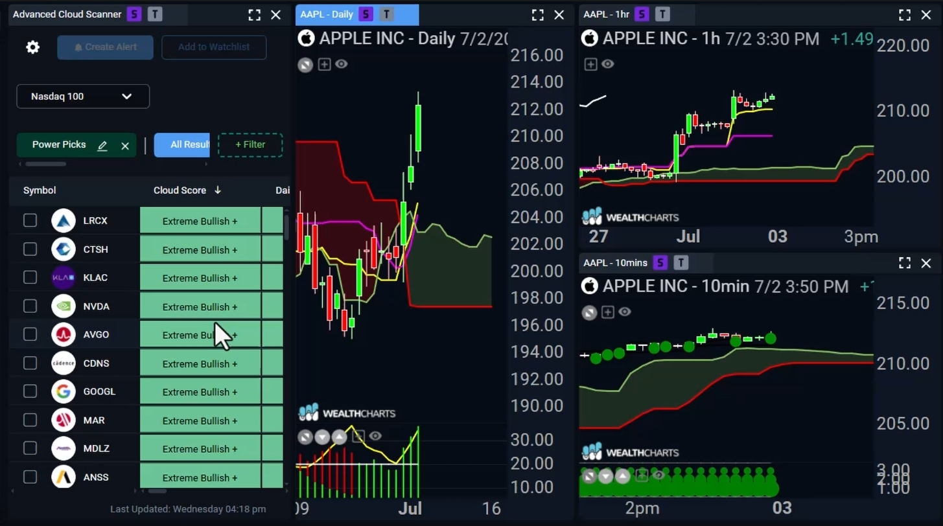Expand the AAPL - 1hr chart fullscreen
The height and width of the screenshot is (526, 943).
click(x=905, y=15)
